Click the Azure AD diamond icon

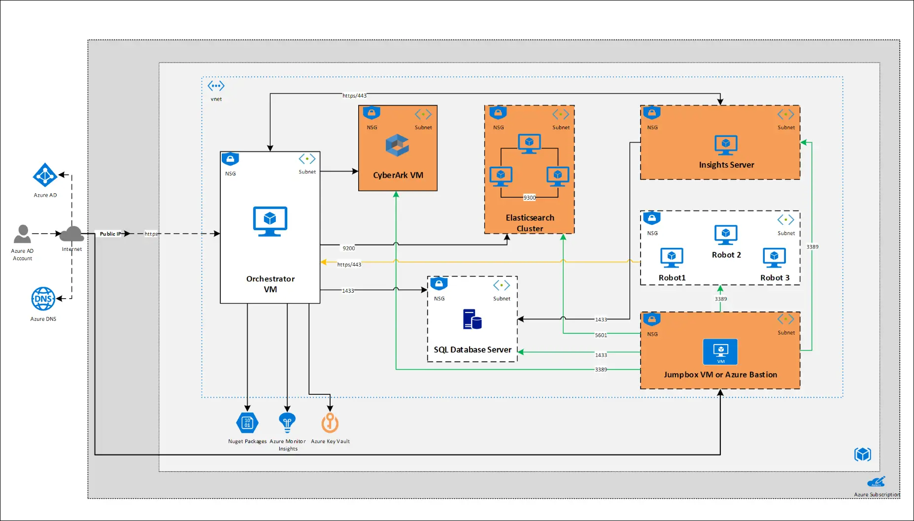coord(45,175)
